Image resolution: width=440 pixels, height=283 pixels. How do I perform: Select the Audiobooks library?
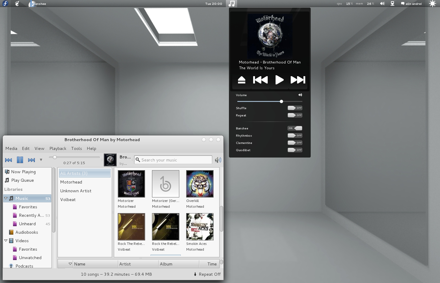click(x=27, y=232)
